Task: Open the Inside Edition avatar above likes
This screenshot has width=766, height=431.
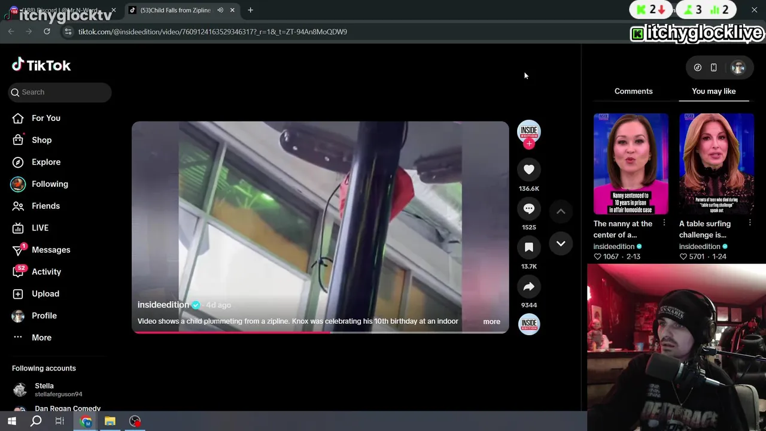Action: 529,130
